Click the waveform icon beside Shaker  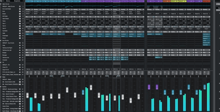[x=20, y=53]
